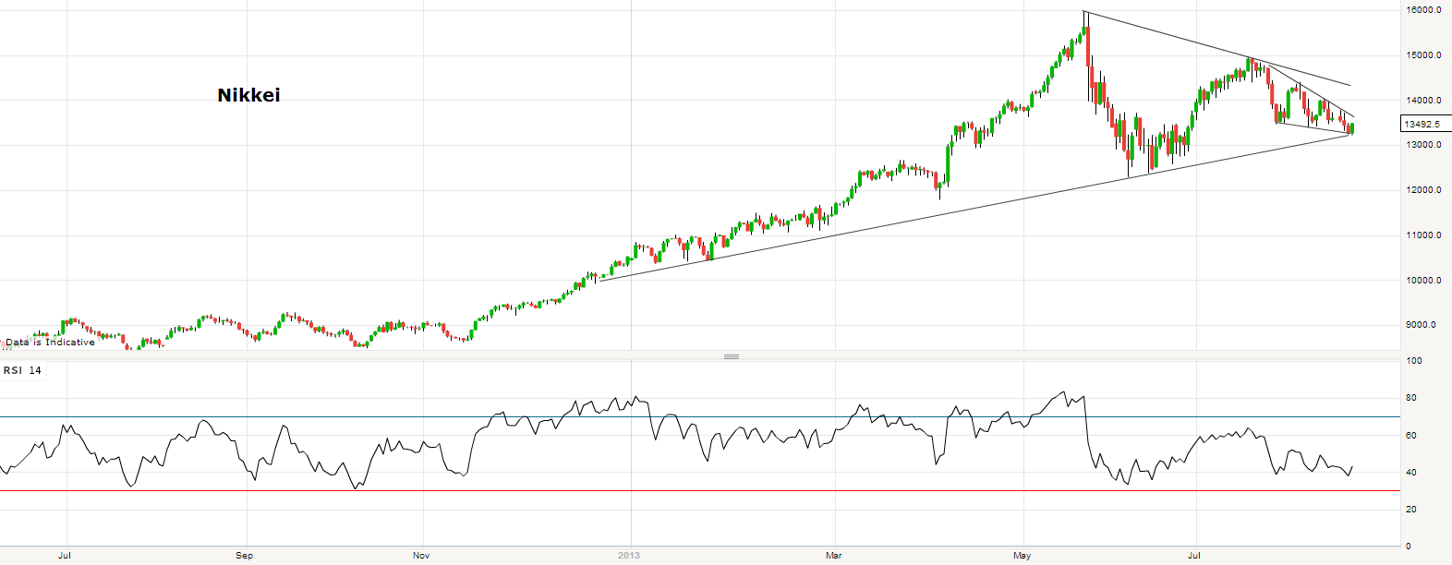Click the Nikkei chart title text

click(248, 95)
